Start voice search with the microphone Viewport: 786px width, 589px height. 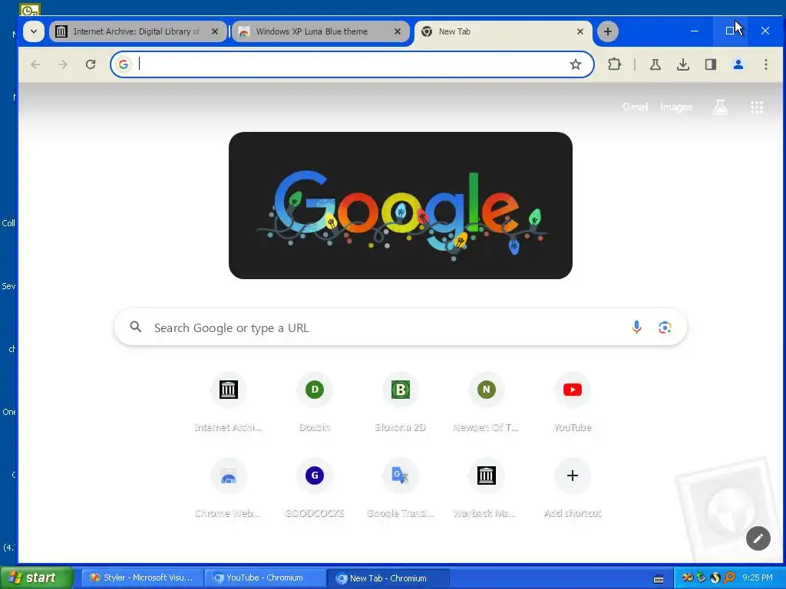tap(636, 327)
